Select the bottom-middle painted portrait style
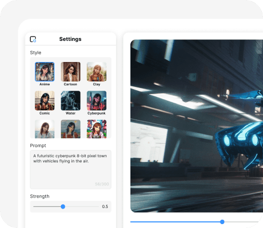Image resolution: width=263 pixels, height=228 pixels. click(x=71, y=129)
